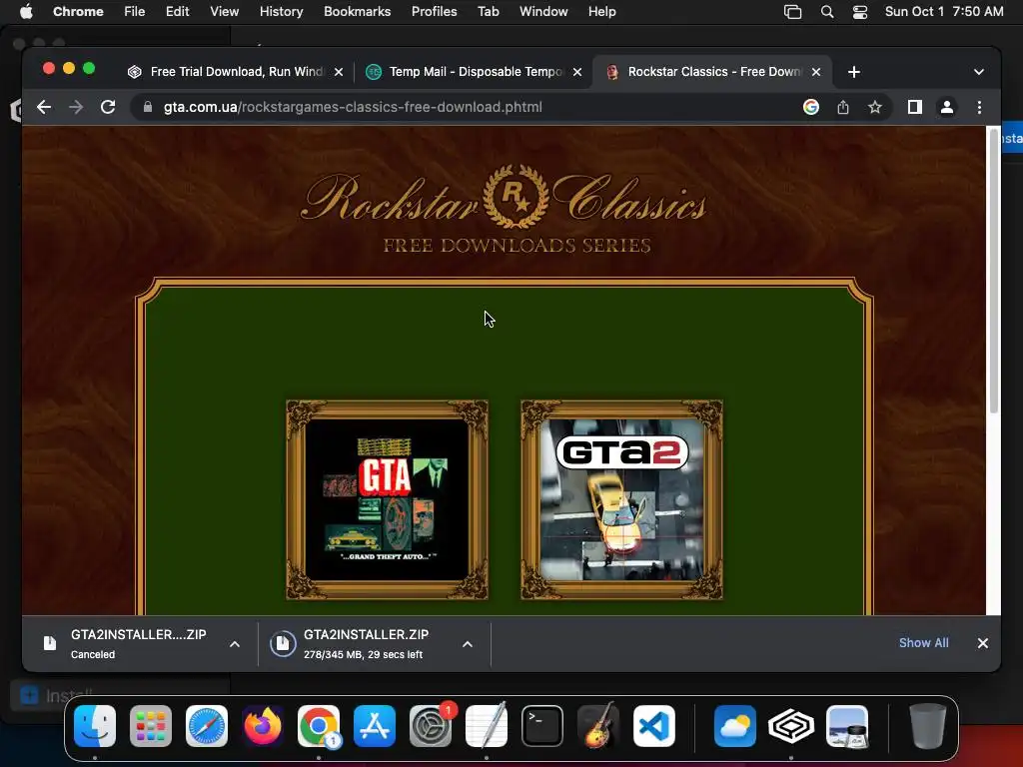The image size is (1023, 767).
Task: Expand options for in-progress GTA2INSTALLER.ZIP download
Action: click(x=468, y=644)
